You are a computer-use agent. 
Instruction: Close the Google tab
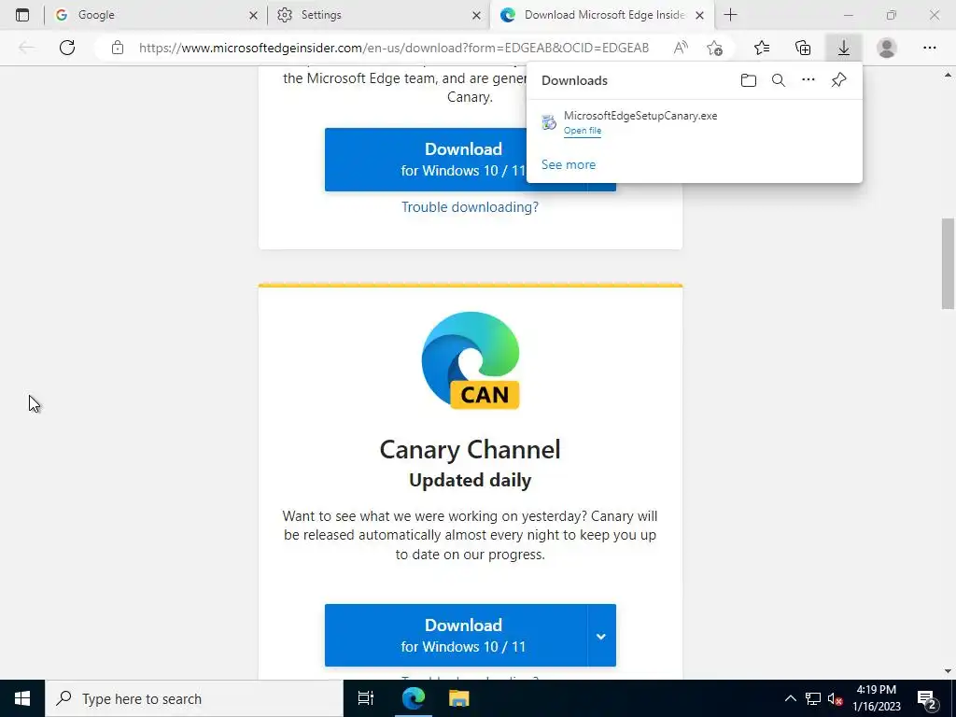click(254, 15)
